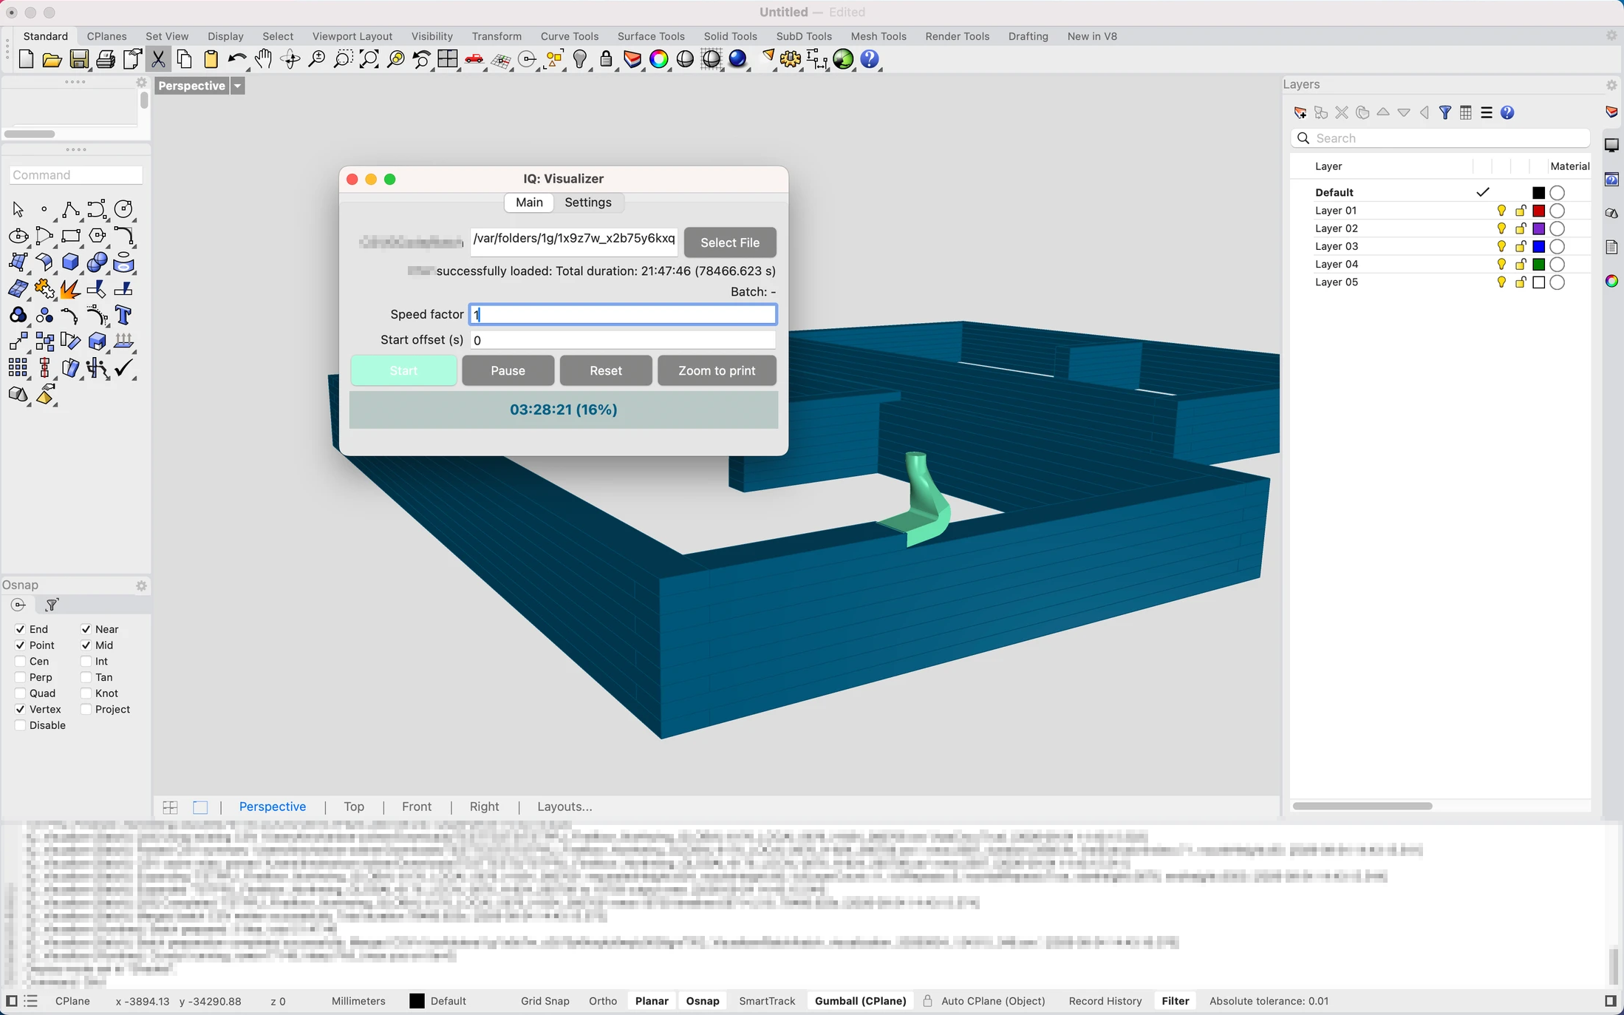Click the Undo arrow icon

point(237,60)
